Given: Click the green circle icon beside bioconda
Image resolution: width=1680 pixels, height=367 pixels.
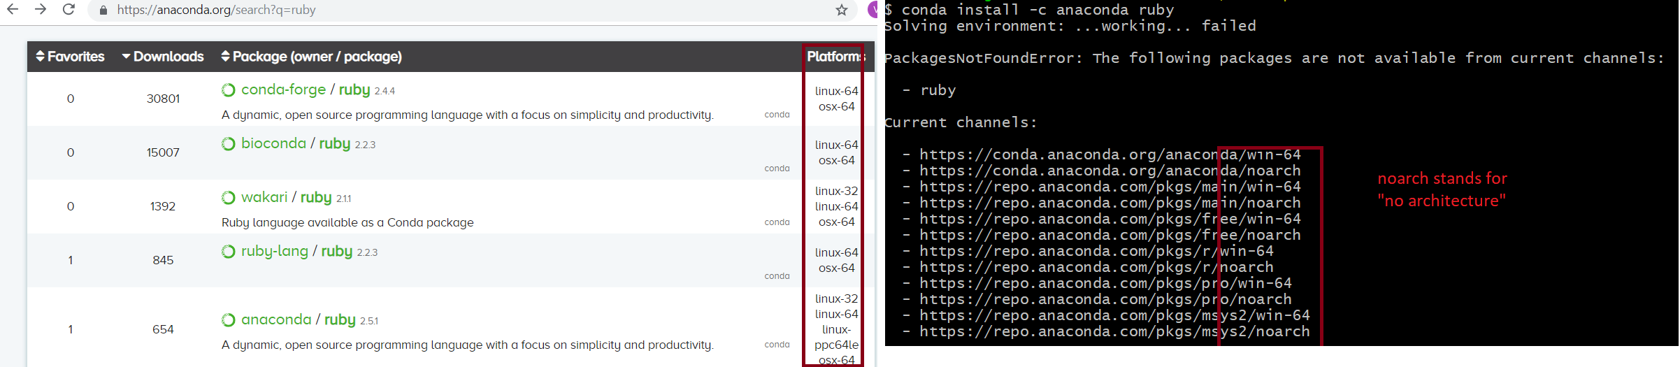Looking at the screenshot, I should [229, 144].
